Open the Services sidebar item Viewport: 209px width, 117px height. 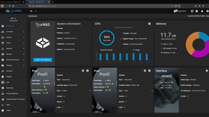click(x=13, y=71)
